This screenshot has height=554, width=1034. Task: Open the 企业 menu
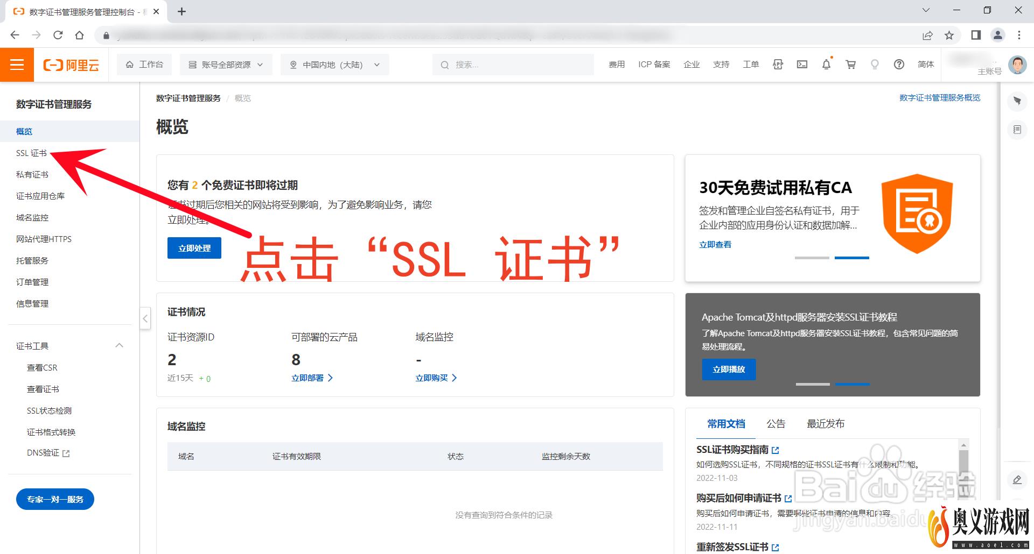[691, 65]
